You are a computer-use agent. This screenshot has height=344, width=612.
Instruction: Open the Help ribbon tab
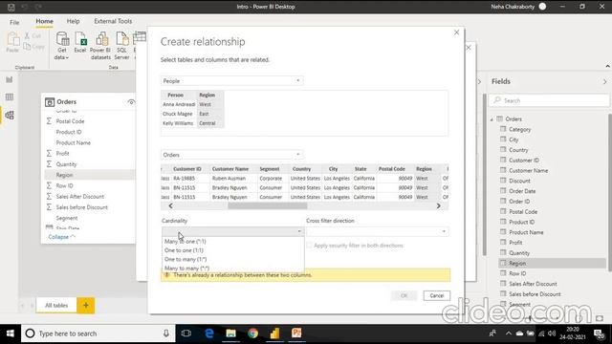[73, 21]
